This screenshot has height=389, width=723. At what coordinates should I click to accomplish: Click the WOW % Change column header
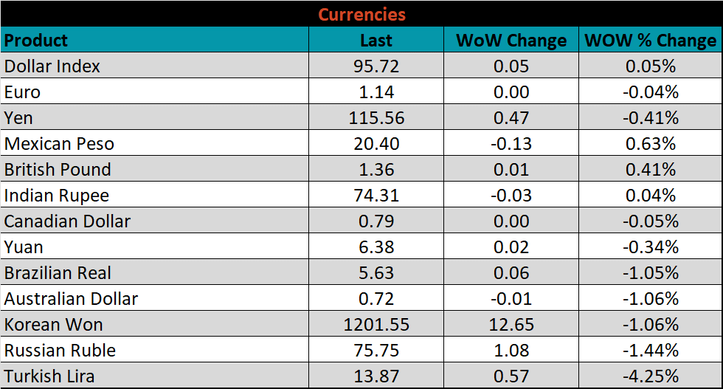[x=650, y=41]
